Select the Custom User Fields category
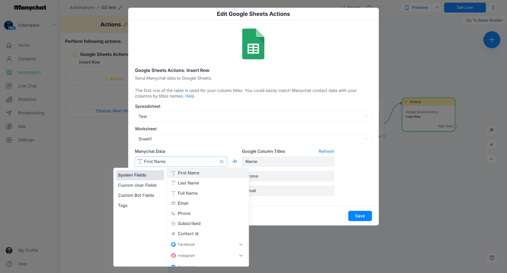This screenshot has height=273, width=507. pos(138,185)
